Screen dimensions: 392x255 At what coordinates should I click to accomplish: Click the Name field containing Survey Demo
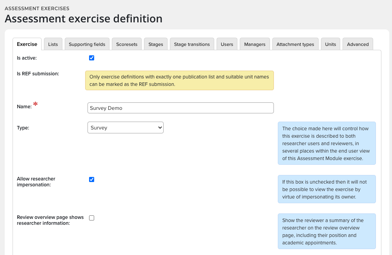(x=181, y=108)
